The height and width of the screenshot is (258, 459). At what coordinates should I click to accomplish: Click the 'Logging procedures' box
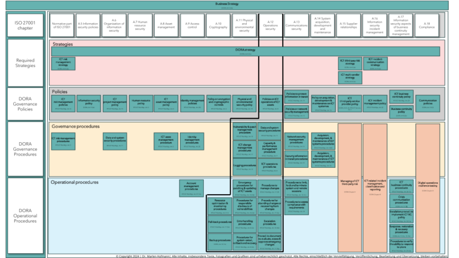click(244, 167)
